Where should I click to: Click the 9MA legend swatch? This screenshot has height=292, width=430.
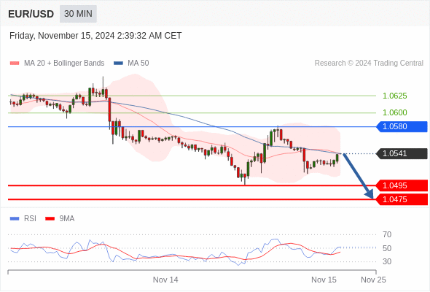pos(50,219)
